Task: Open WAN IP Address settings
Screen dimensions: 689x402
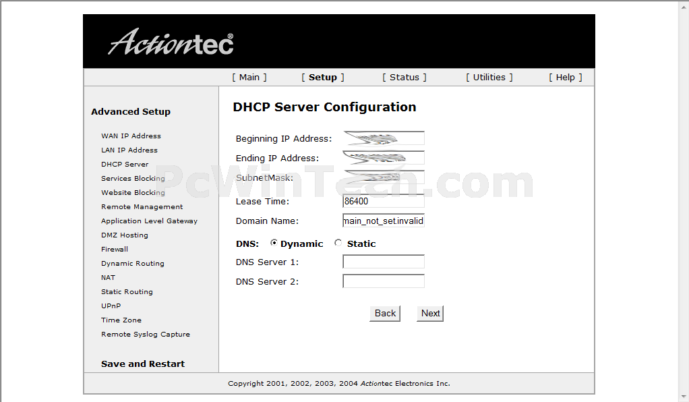Action: pos(131,136)
